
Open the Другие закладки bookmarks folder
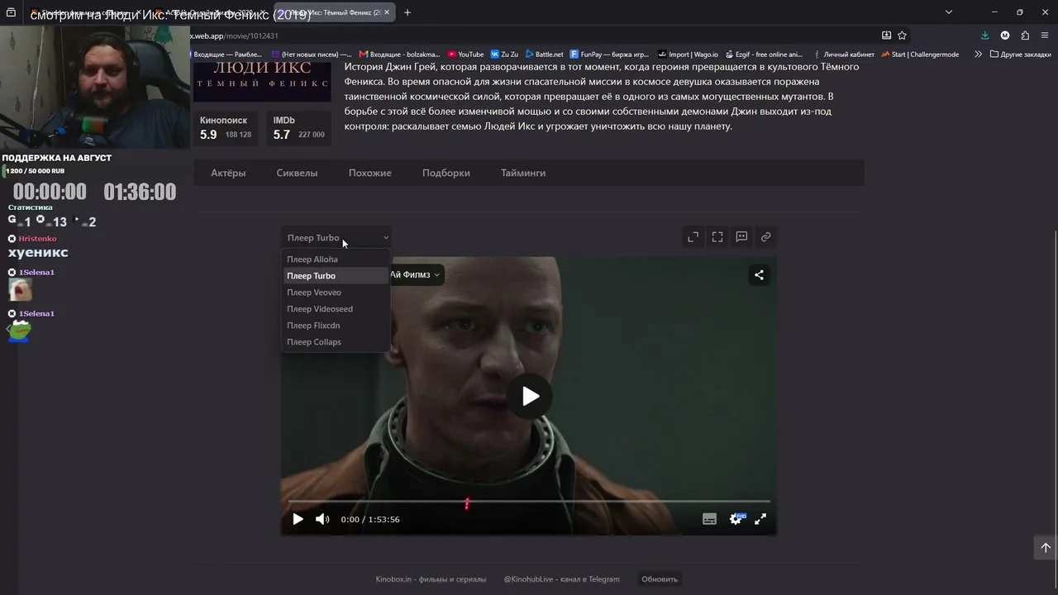1020,55
